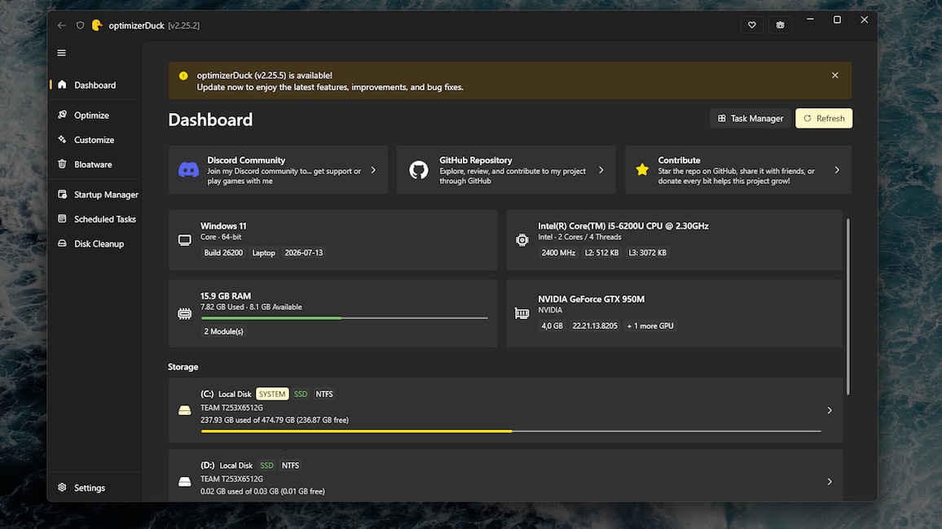Toggle the hamburger navigation menu
Image resolution: width=942 pixels, height=529 pixels.
(61, 53)
